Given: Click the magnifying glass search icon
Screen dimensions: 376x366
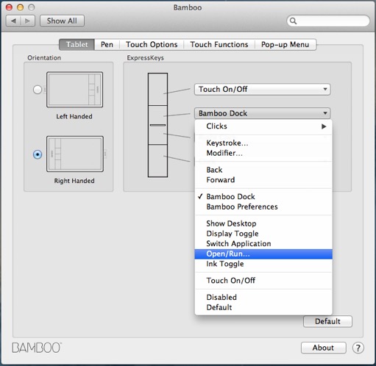Looking at the screenshot, I should [293, 21].
